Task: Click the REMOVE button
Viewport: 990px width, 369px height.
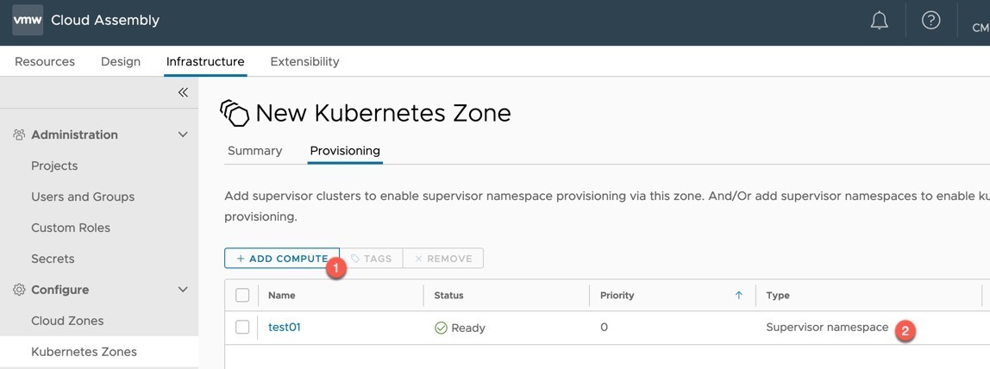Action: tap(443, 258)
